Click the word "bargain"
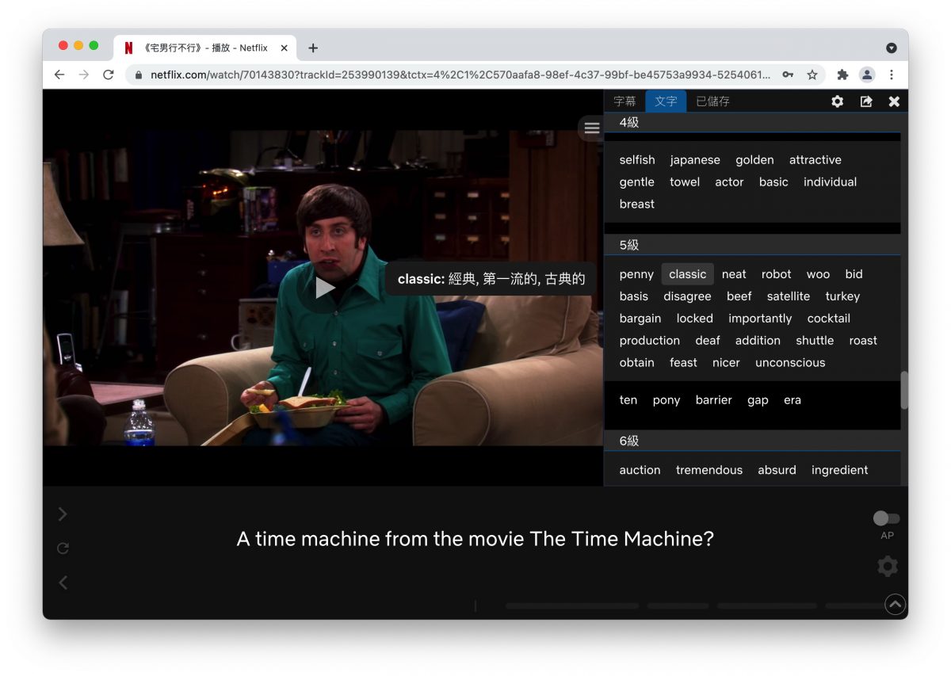951x676 pixels. coord(640,319)
